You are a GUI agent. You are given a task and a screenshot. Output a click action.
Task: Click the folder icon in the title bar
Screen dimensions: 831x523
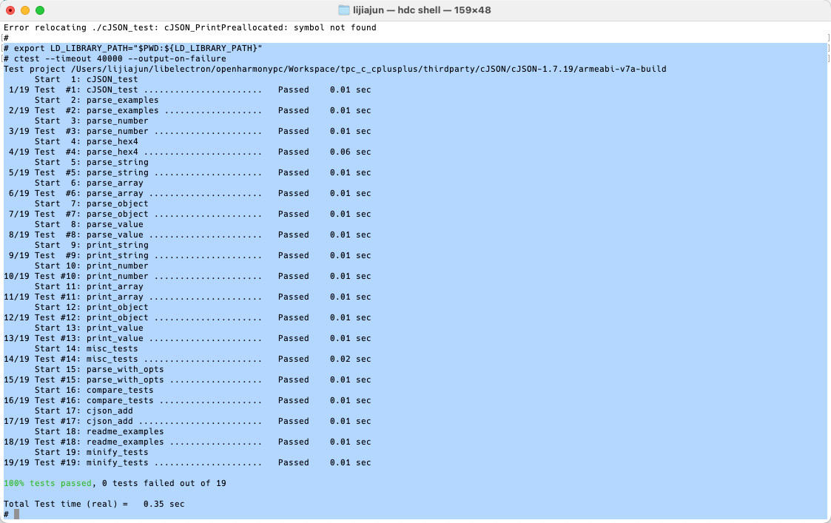point(344,10)
